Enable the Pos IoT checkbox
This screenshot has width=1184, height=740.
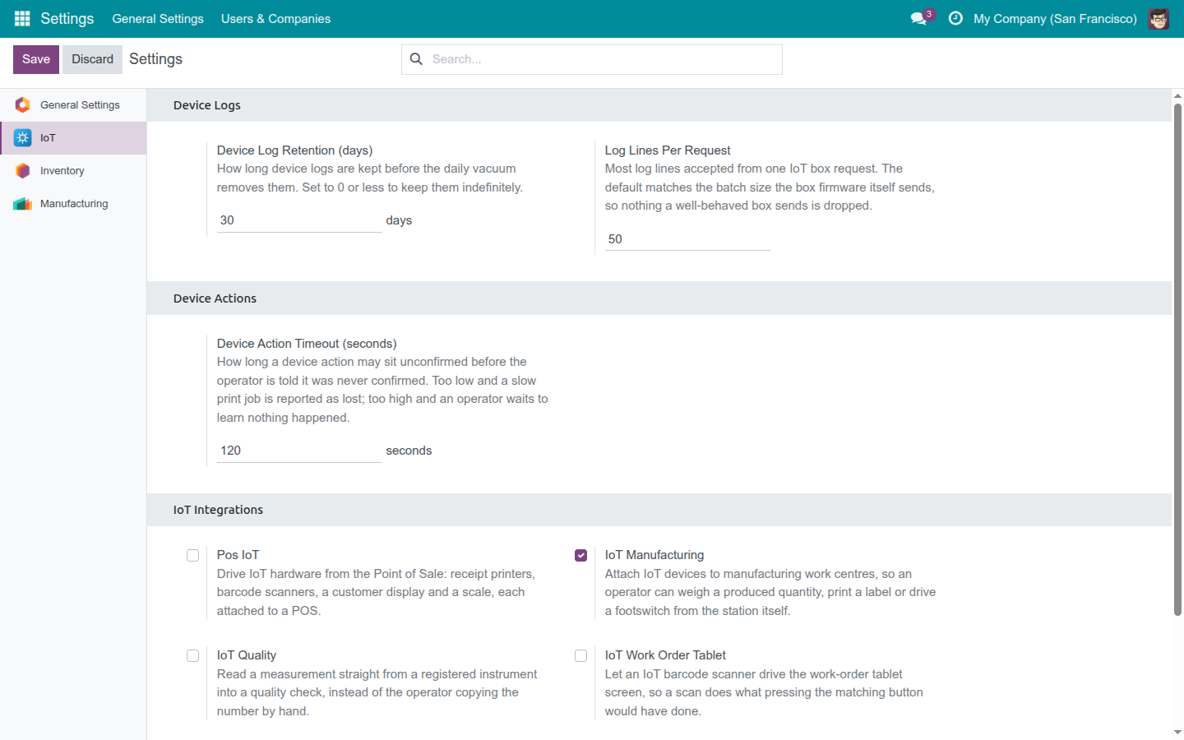click(192, 555)
